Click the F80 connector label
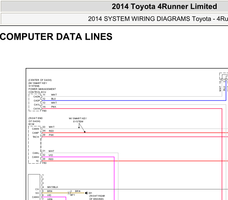Screen dimensions: 228x200 (44, 111)
